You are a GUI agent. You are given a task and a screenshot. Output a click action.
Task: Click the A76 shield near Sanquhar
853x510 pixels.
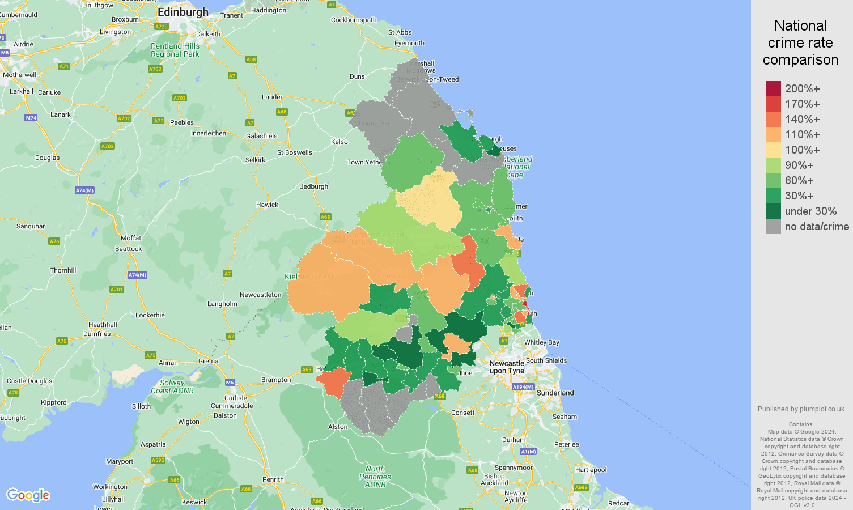tap(54, 241)
